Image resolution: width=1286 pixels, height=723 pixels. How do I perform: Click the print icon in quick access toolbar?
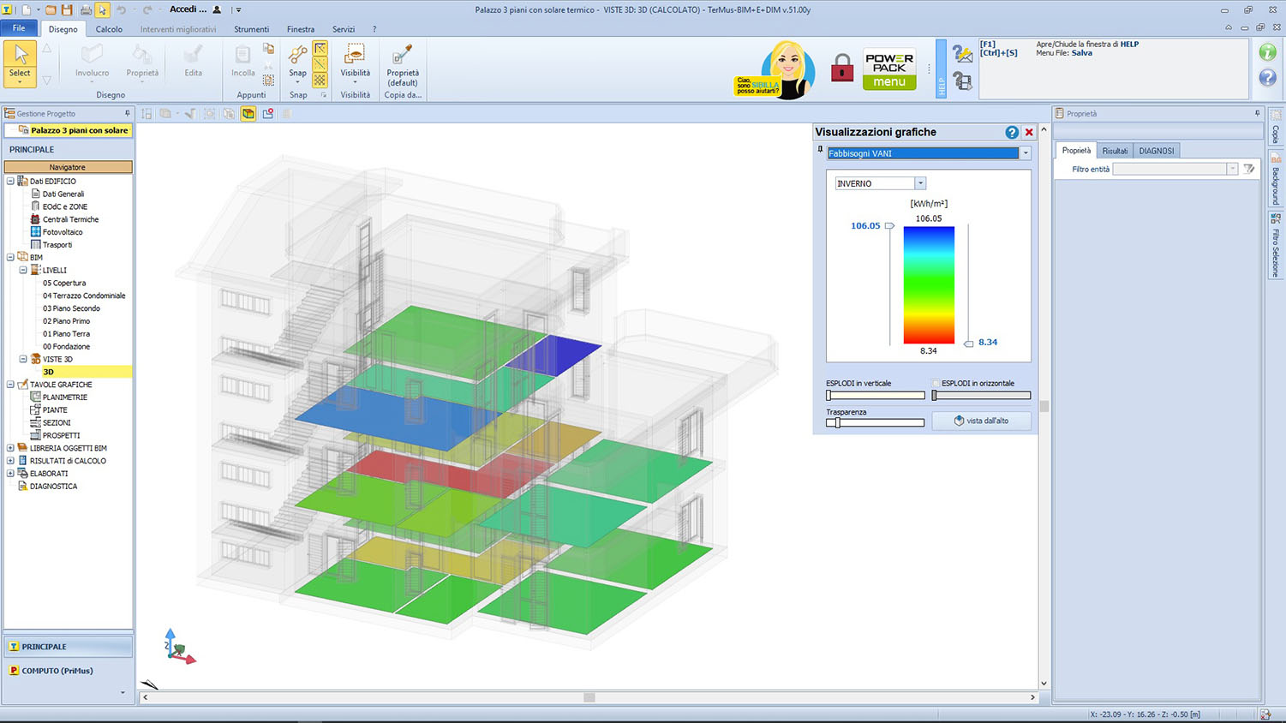tap(85, 10)
